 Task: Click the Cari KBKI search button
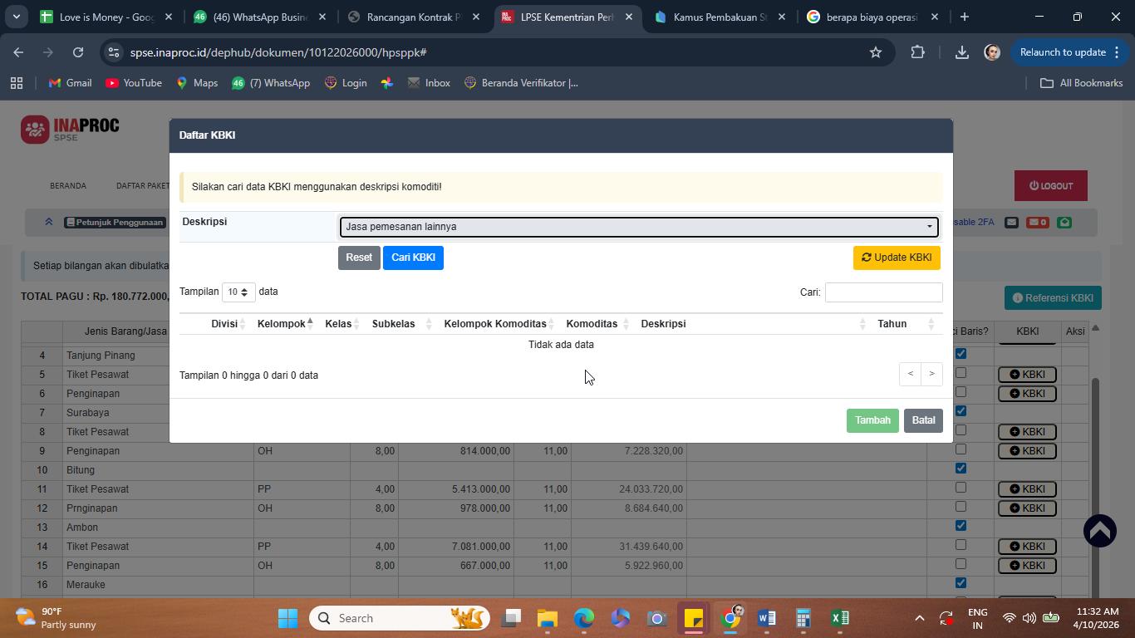click(x=413, y=258)
